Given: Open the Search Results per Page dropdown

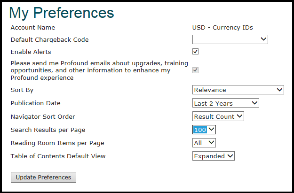Looking at the screenshot, I should (204, 130).
